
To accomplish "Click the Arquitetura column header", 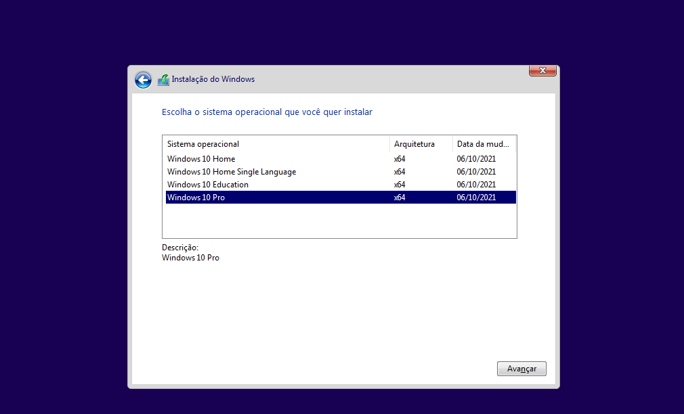I will (x=421, y=144).
